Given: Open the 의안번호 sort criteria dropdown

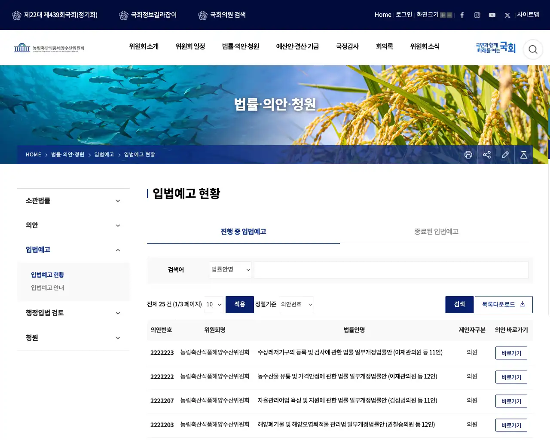Looking at the screenshot, I should click(296, 304).
